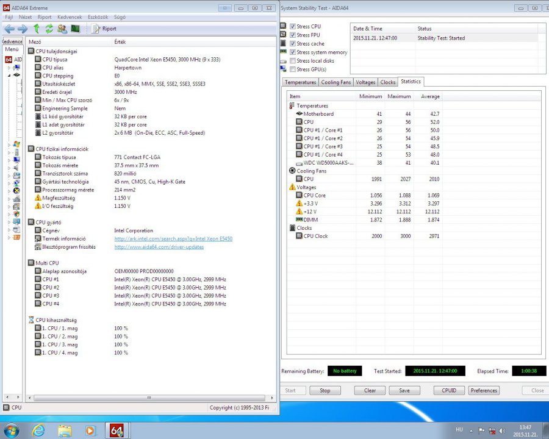The image size is (549, 439).
Task: Select the Display monitor icon in the sidebar
Action: click(16, 160)
